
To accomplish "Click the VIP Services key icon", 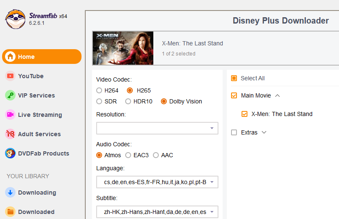I will (11, 95).
